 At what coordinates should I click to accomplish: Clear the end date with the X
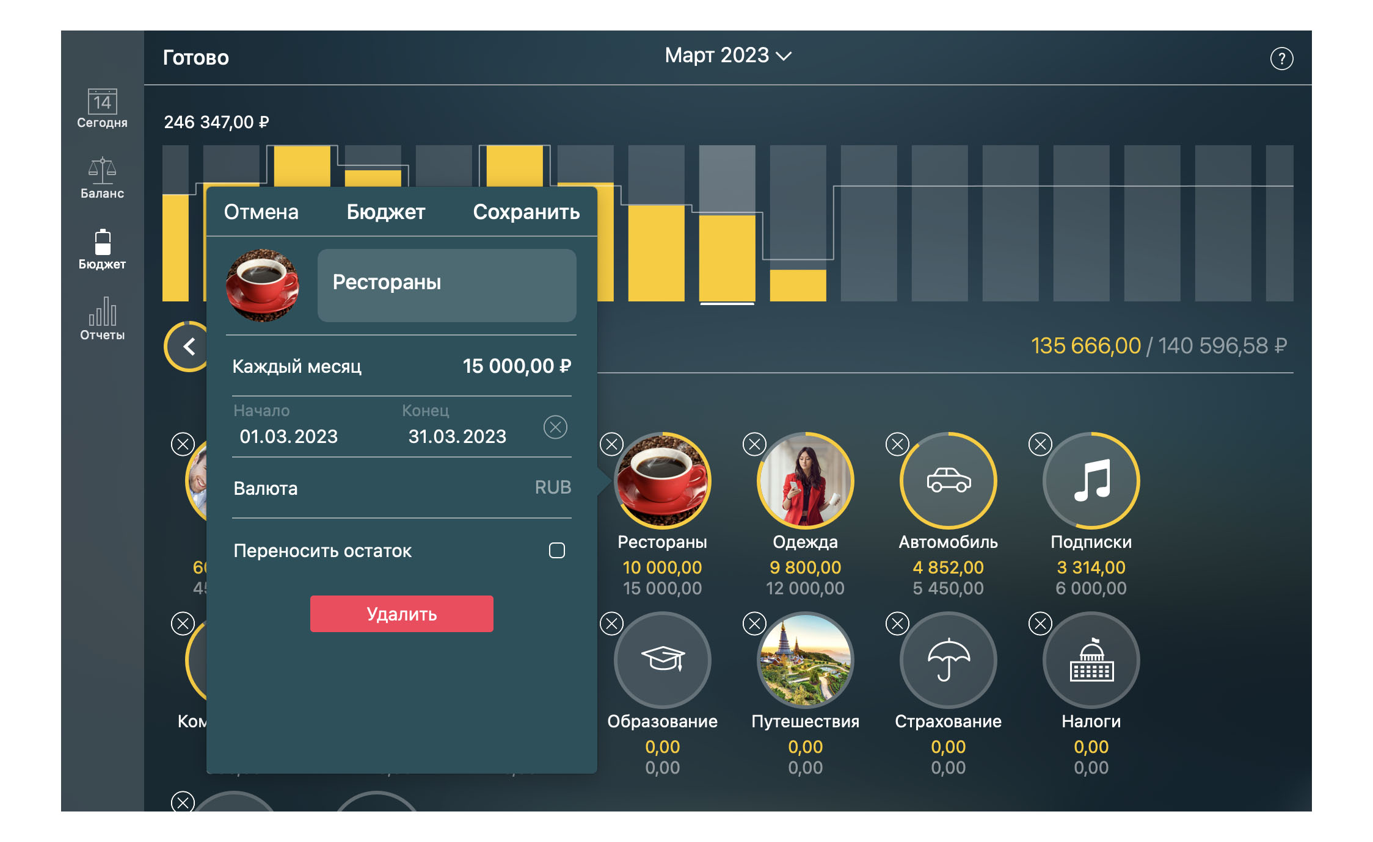555,426
